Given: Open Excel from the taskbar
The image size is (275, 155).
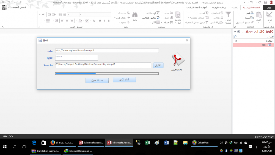Looking at the screenshot, I should (x=147, y=143).
